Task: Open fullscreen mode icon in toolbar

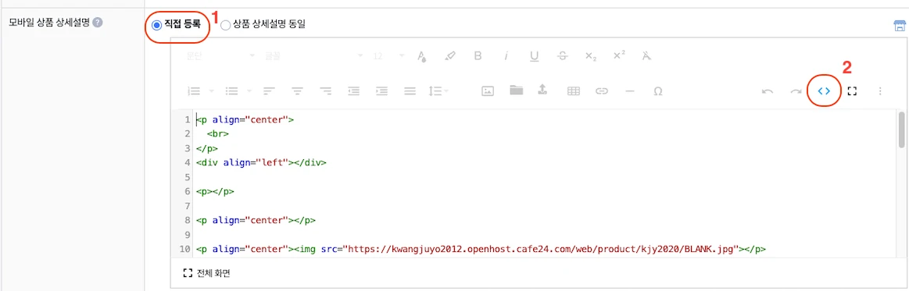Action: pos(852,90)
